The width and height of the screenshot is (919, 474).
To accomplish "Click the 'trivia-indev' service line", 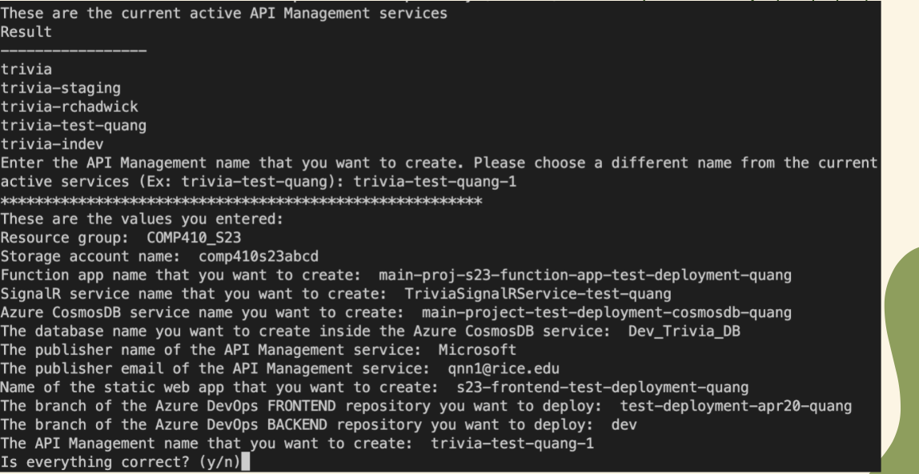I will pyautogui.click(x=52, y=144).
